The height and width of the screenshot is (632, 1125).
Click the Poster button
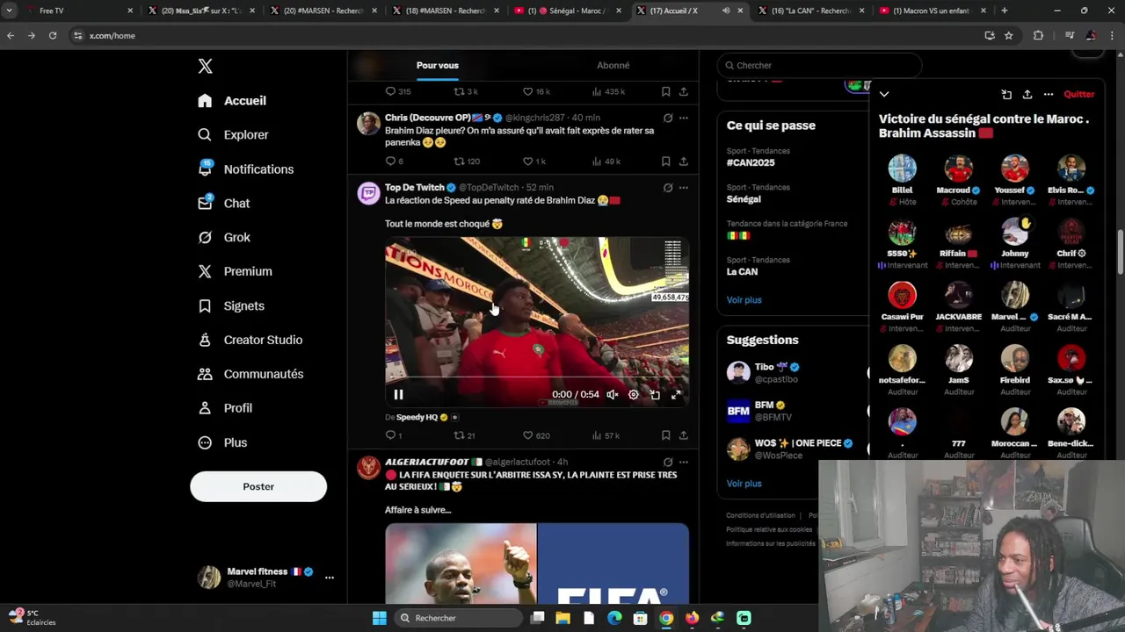coord(258,486)
